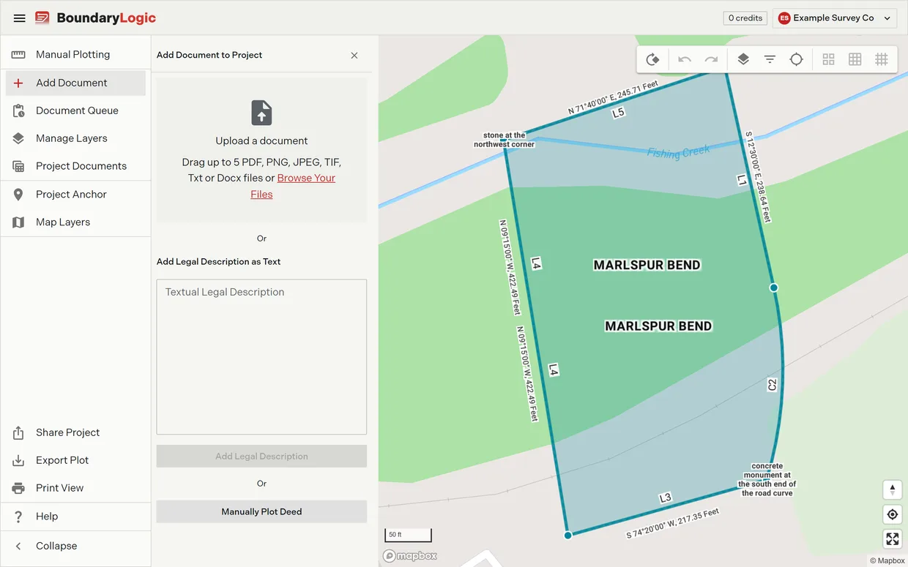The height and width of the screenshot is (567, 908).
Task: Click the upload document file icon
Action: click(261, 113)
